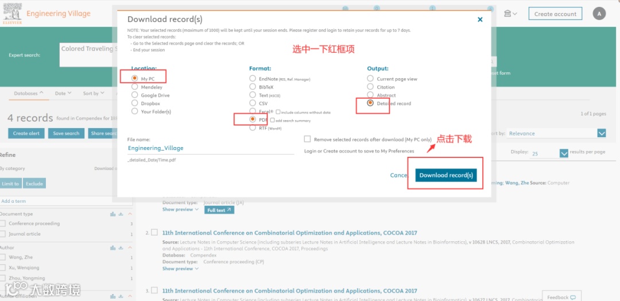Viewport: 620px width, 301px height.
Task: Select Citation output
Action: point(370,87)
